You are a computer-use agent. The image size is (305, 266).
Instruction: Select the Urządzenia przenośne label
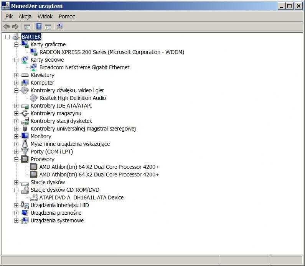point(56,213)
